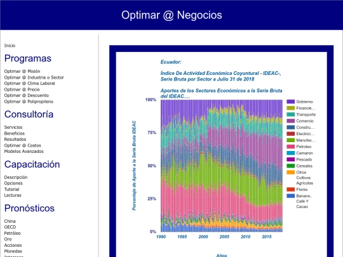The width and height of the screenshot is (343, 257).
Task: Toggle Gobierno legend color swatch
Action: (291, 102)
